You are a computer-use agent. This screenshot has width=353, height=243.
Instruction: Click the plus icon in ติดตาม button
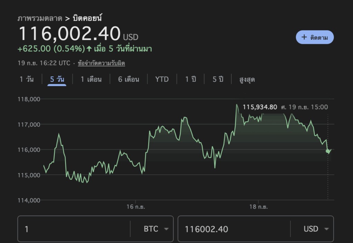click(x=304, y=37)
